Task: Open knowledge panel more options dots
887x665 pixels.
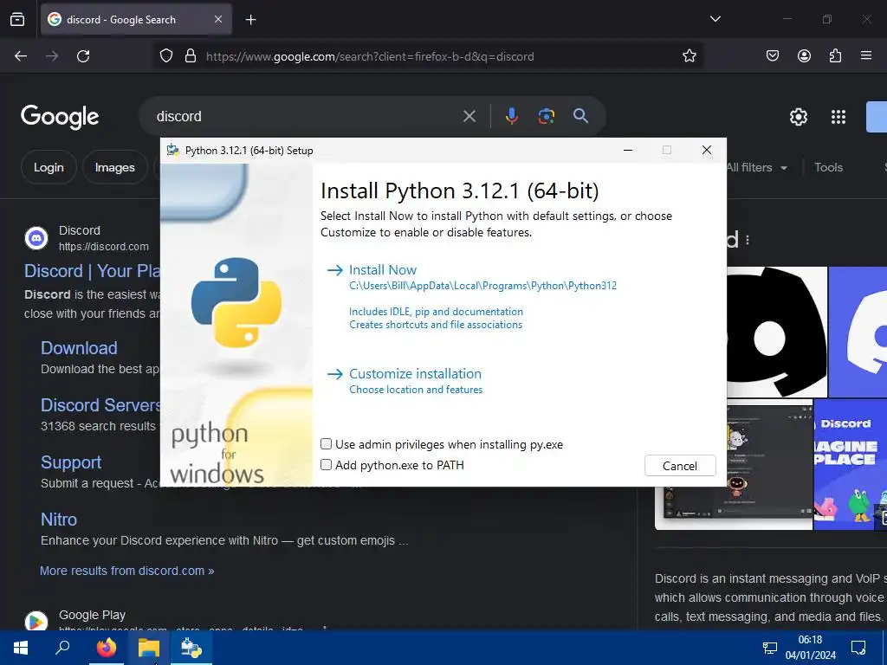Action: (748, 240)
